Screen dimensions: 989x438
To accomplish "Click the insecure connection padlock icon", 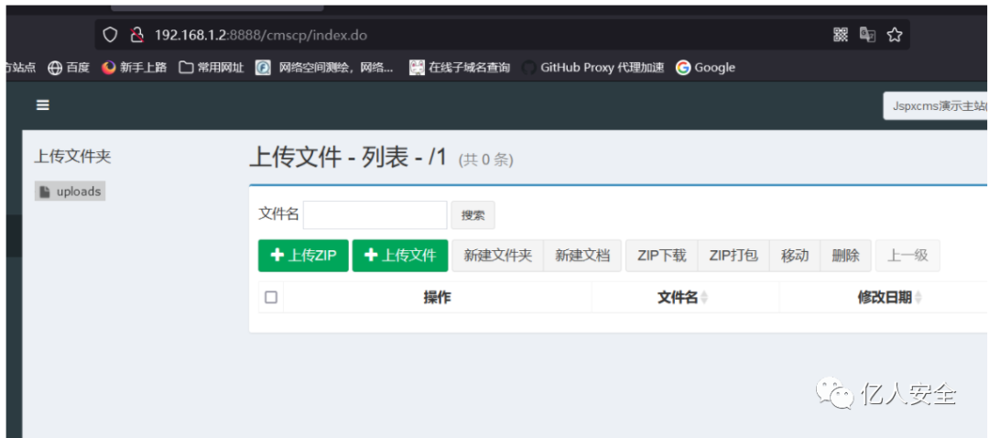I will click(x=136, y=35).
